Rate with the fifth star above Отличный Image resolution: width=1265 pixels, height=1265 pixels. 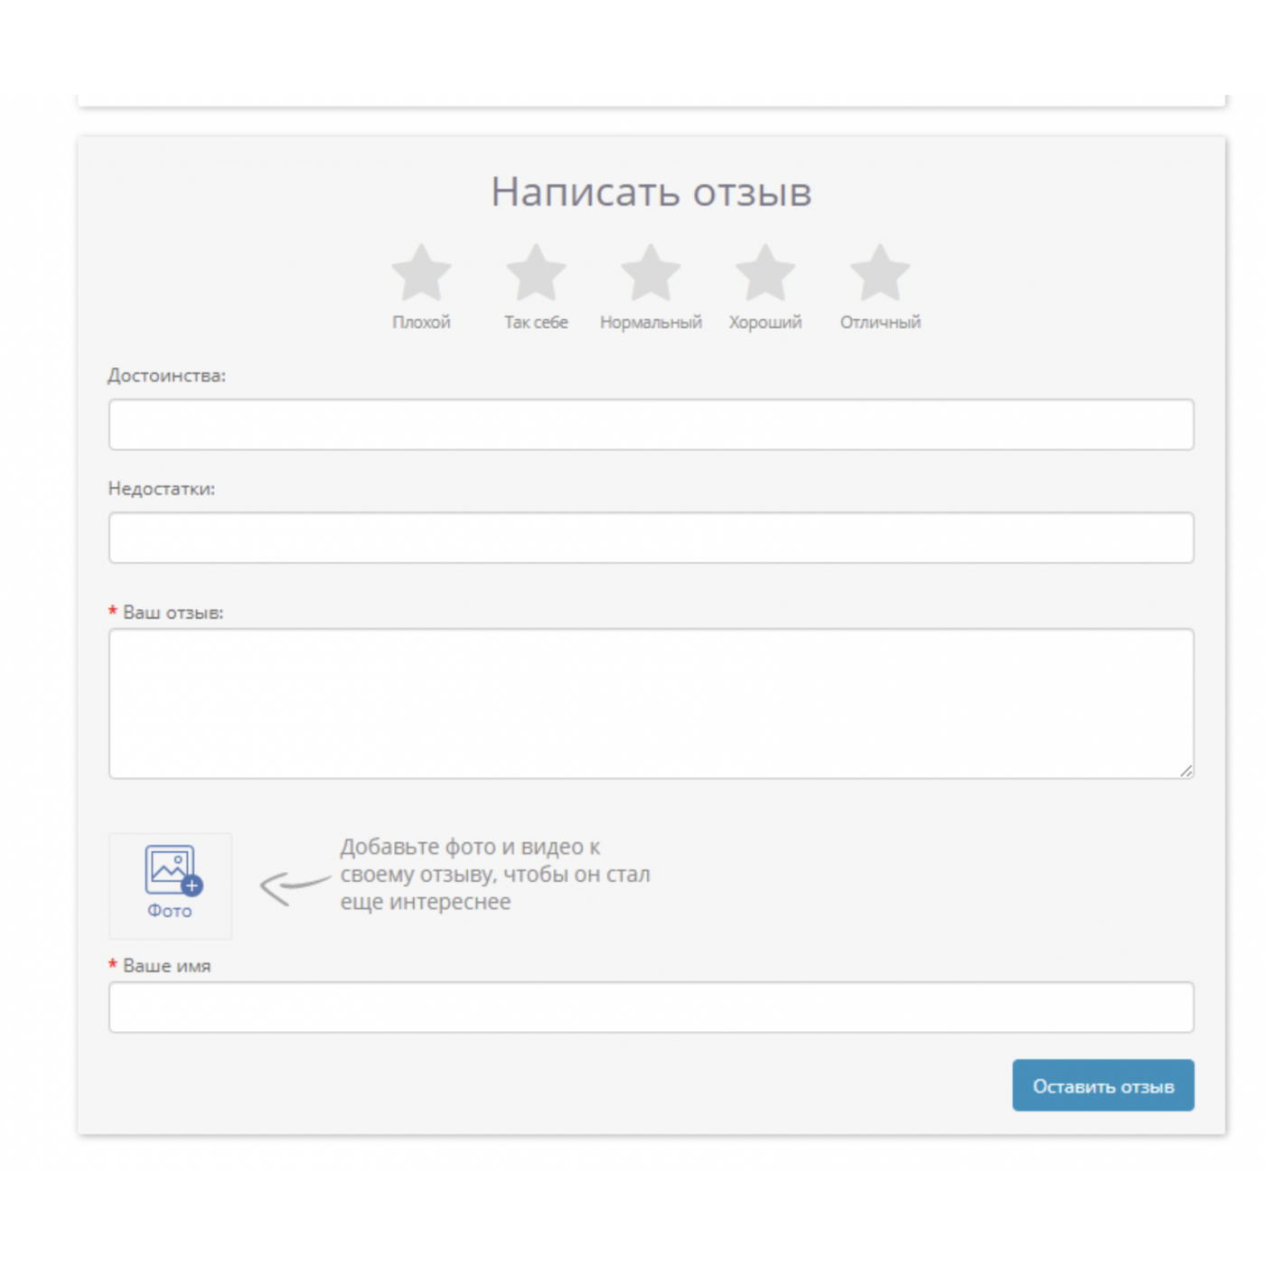point(880,273)
